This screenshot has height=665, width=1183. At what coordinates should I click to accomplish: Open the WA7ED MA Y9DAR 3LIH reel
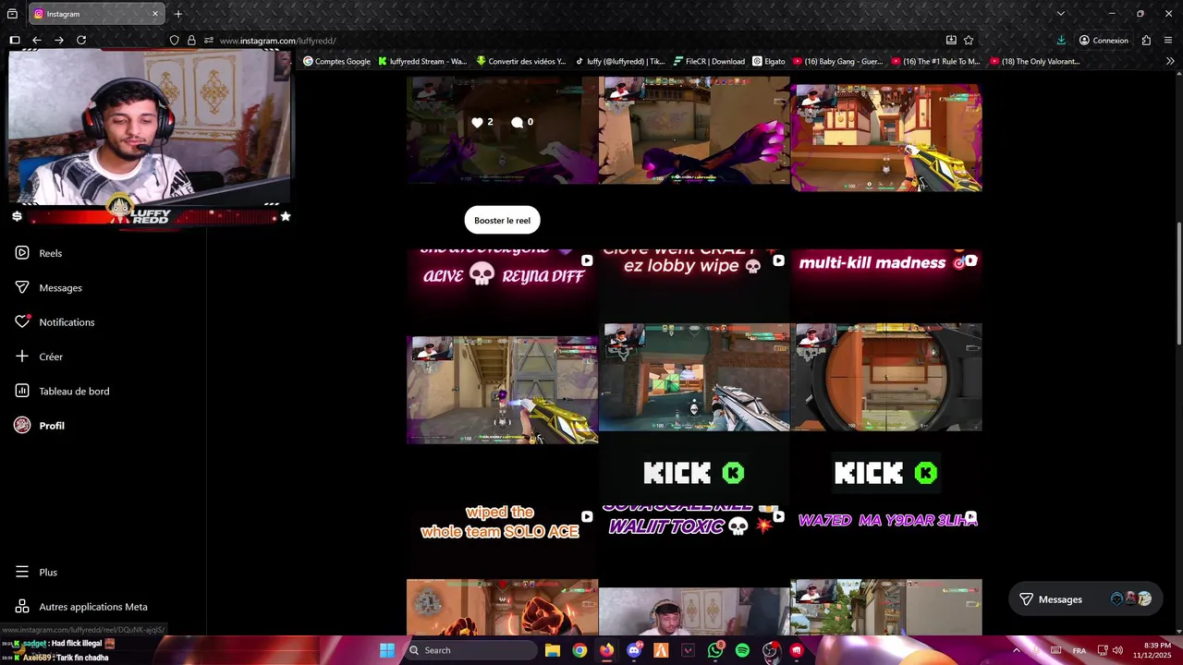click(886, 569)
